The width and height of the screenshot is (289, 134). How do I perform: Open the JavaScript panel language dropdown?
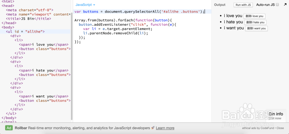click(85, 5)
